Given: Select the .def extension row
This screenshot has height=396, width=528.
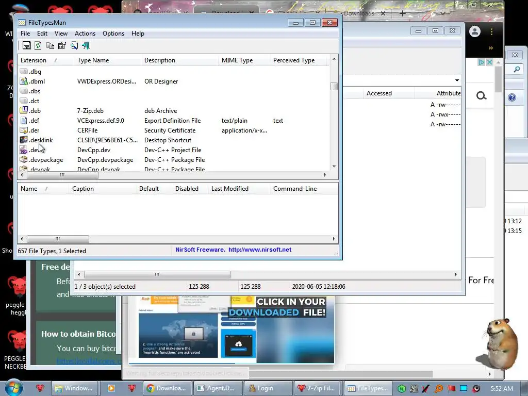Looking at the screenshot, I should pyautogui.click(x=174, y=120).
